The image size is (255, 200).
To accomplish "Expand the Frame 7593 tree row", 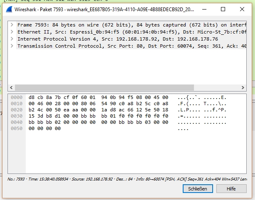I will point(12,25).
